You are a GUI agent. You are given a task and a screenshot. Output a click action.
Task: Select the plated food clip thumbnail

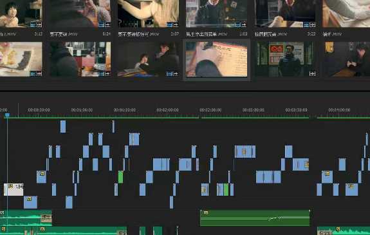(x=21, y=59)
